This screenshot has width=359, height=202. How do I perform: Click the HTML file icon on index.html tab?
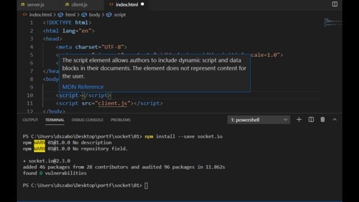pos(111,4)
